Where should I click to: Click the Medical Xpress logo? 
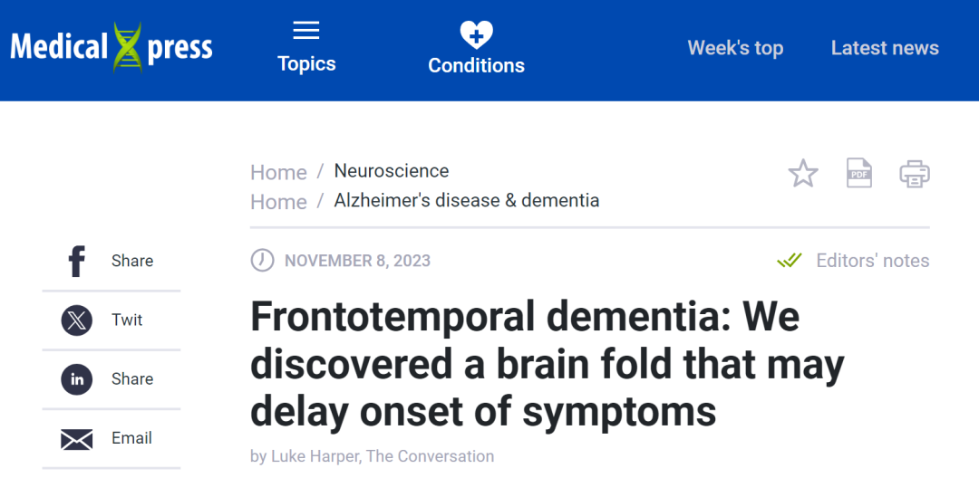[111, 47]
